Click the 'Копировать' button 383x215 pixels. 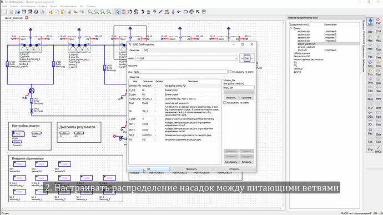click(231, 162)
